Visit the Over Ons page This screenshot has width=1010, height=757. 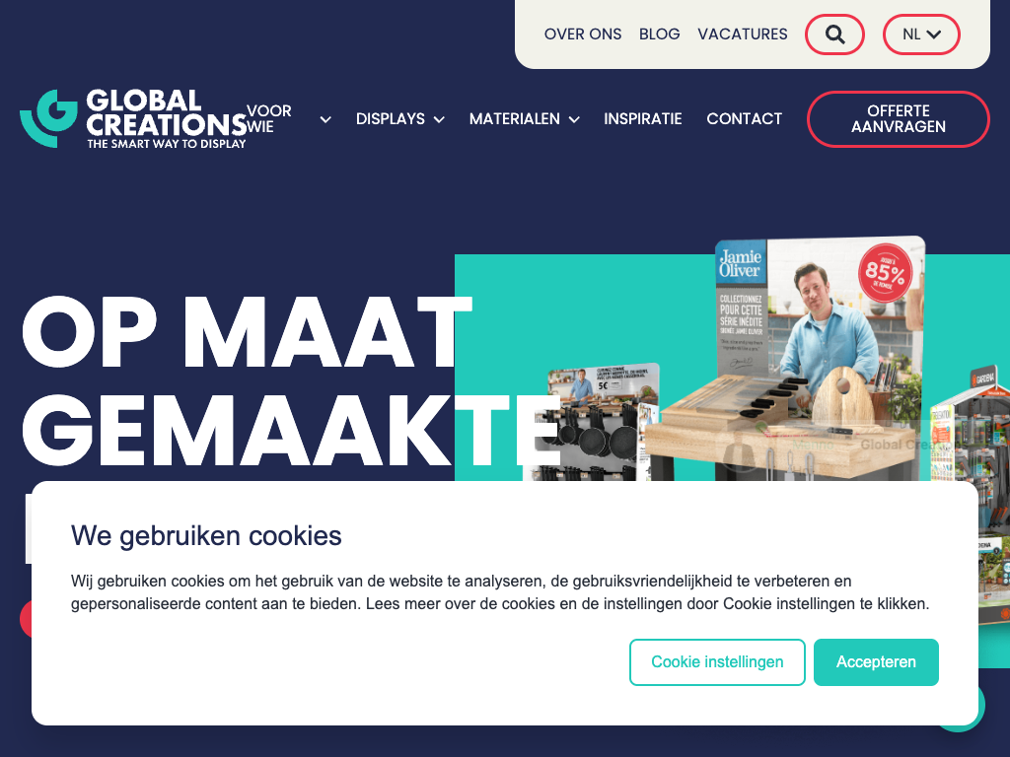(582, 34)
